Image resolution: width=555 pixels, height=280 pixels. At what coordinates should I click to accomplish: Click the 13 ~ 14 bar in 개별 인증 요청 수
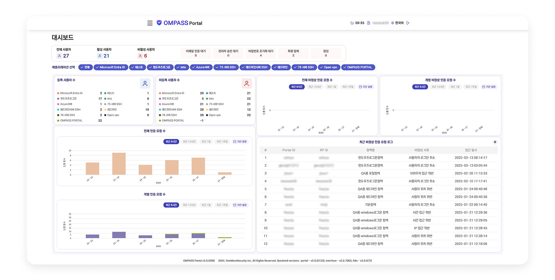pyautogui.click(x=119, y=235)
